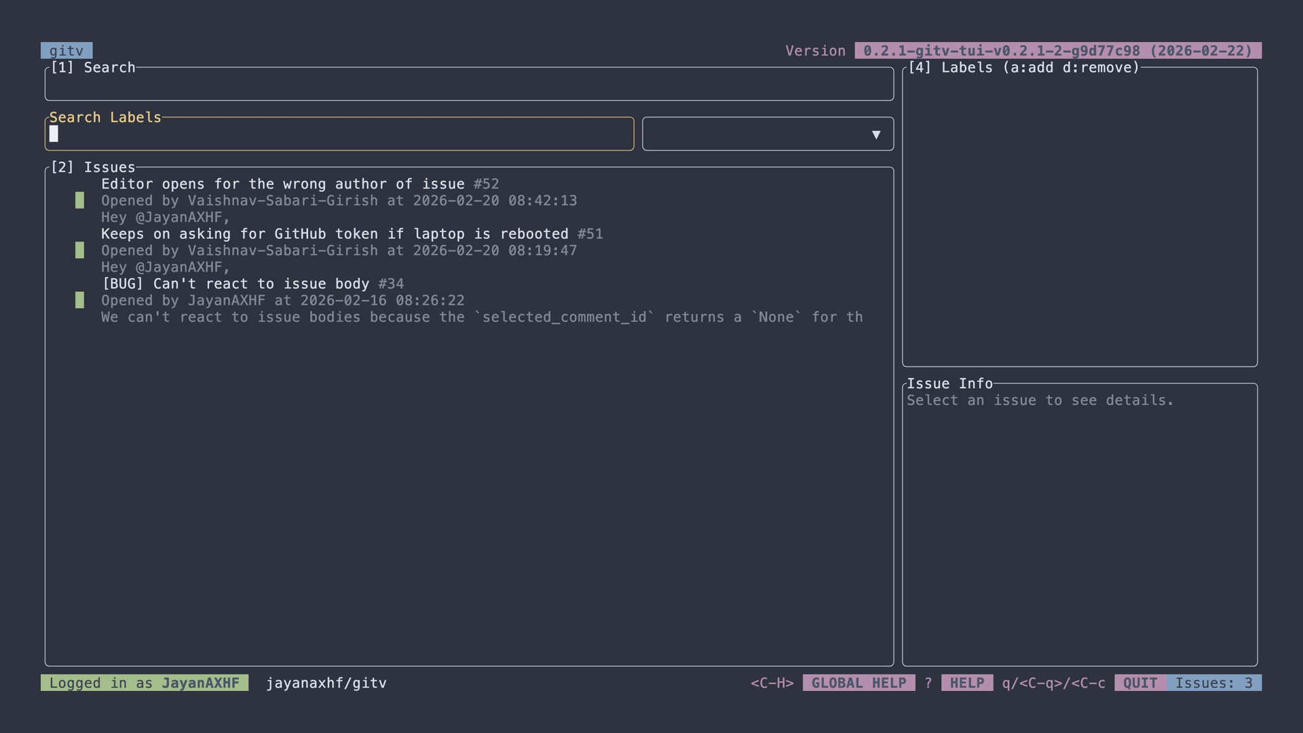Click green status marker for issue #52
The image size is (1303, 733).
click(x=79, y=200)
